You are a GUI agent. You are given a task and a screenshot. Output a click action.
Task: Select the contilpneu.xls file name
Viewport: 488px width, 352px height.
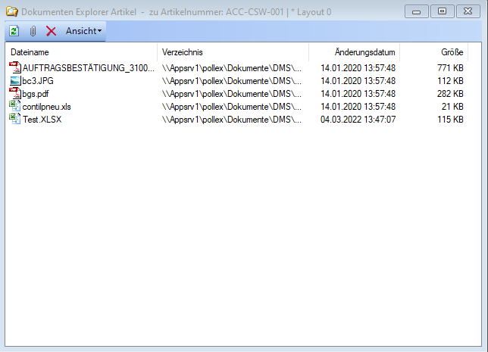pyautogui.click(x=47, y=107)
